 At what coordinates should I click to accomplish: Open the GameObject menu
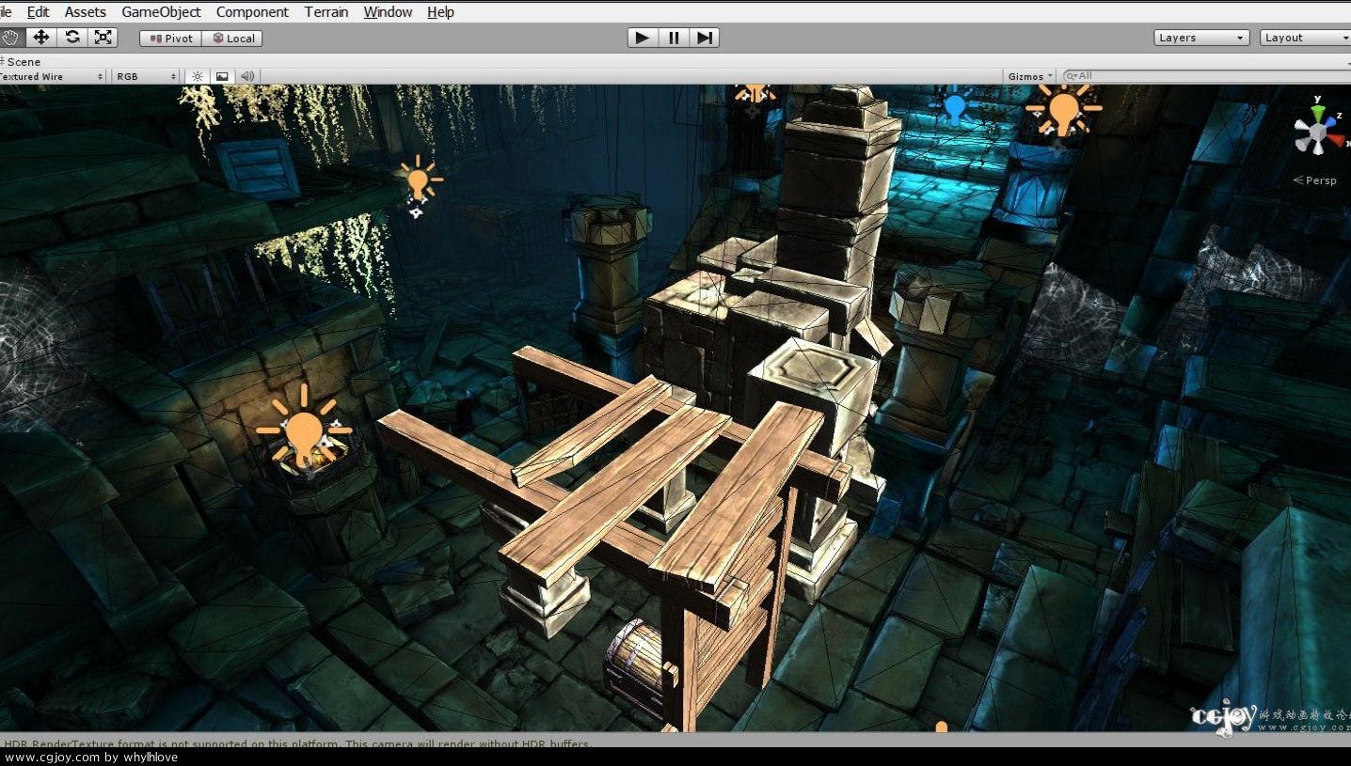point(161,12)
